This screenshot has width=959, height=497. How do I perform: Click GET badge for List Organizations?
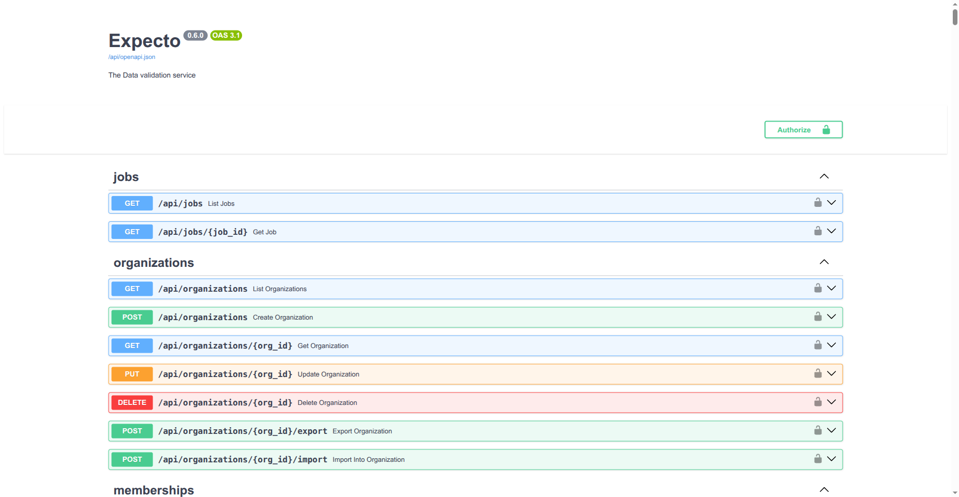[x=132, y=289]
